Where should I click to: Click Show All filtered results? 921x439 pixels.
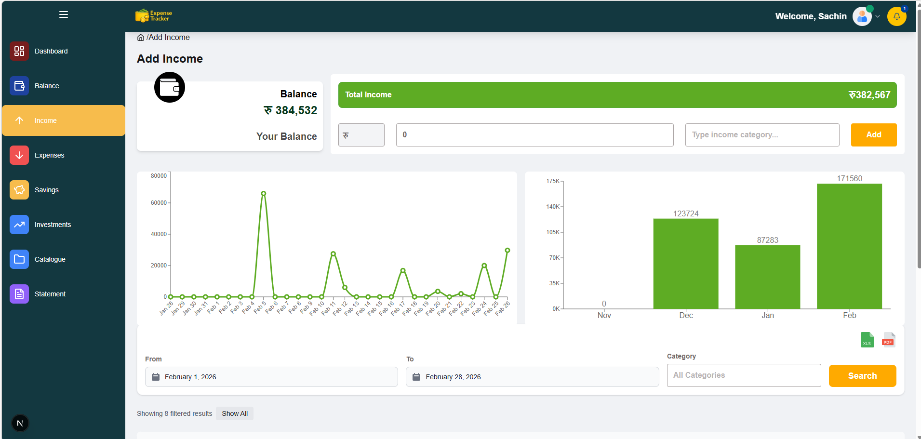235,413
